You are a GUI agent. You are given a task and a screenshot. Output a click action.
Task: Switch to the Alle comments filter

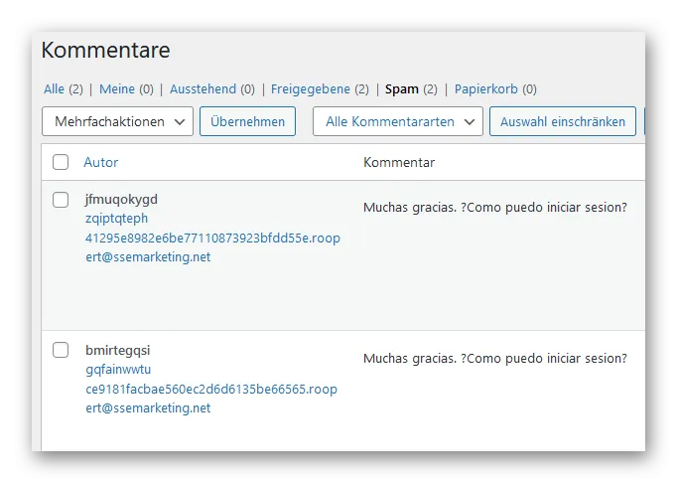pyautogui.click(x=54, y=89)
